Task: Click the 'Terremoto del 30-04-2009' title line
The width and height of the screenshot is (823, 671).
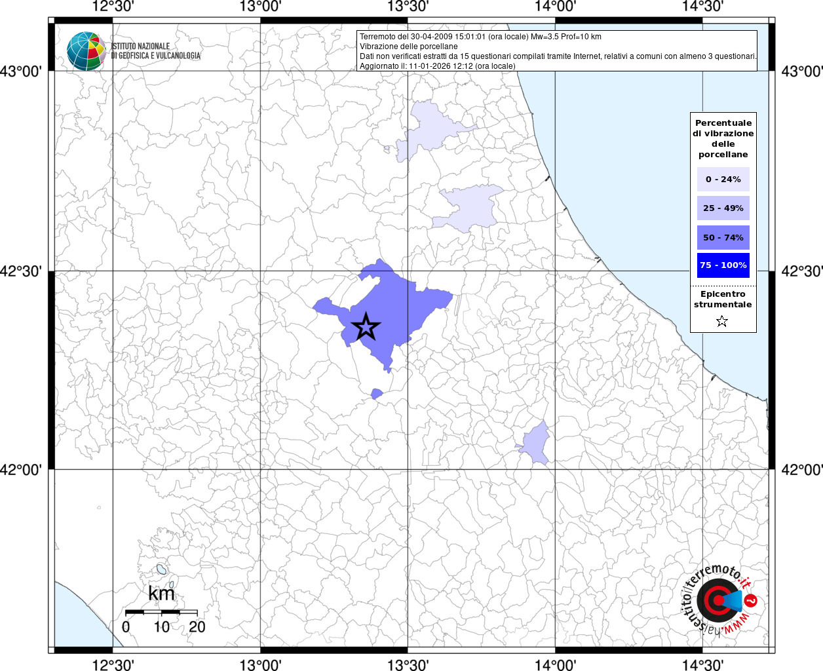Action: pos(480,37)
